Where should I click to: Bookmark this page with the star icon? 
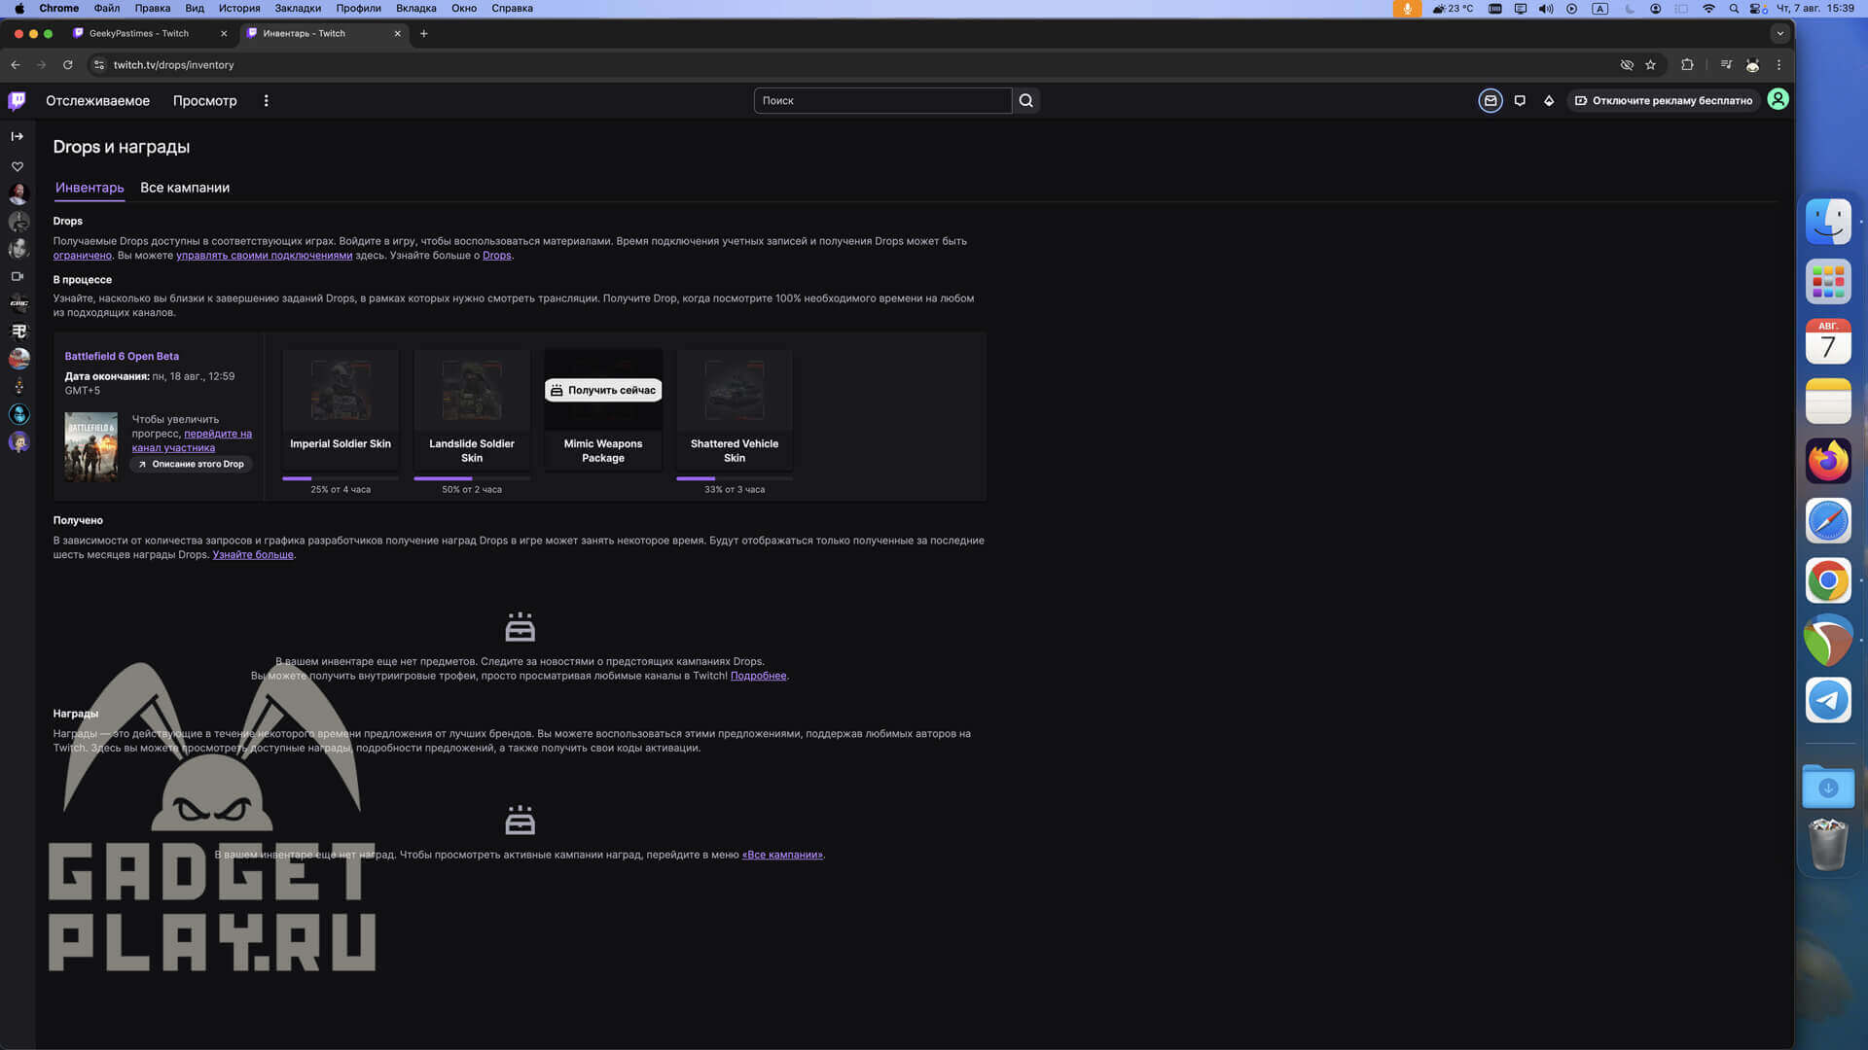coord(1650,65)
